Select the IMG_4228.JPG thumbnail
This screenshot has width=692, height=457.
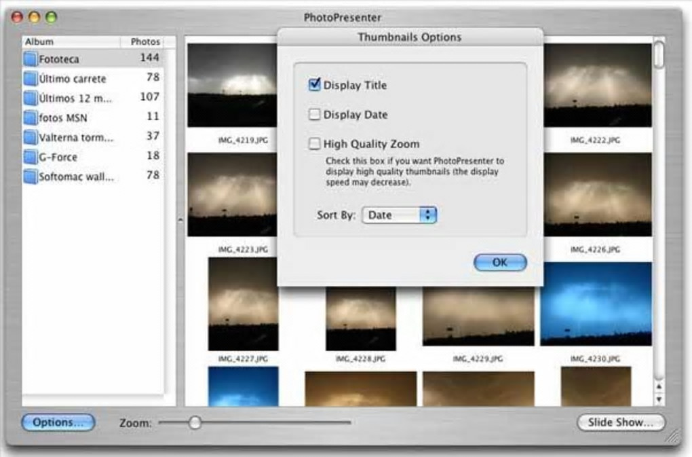(360, 318)
